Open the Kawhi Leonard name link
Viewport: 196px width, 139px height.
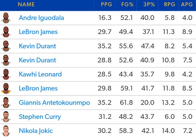point(40,74)
